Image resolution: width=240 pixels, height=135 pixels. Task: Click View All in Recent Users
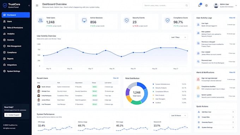tap(116, 78)
